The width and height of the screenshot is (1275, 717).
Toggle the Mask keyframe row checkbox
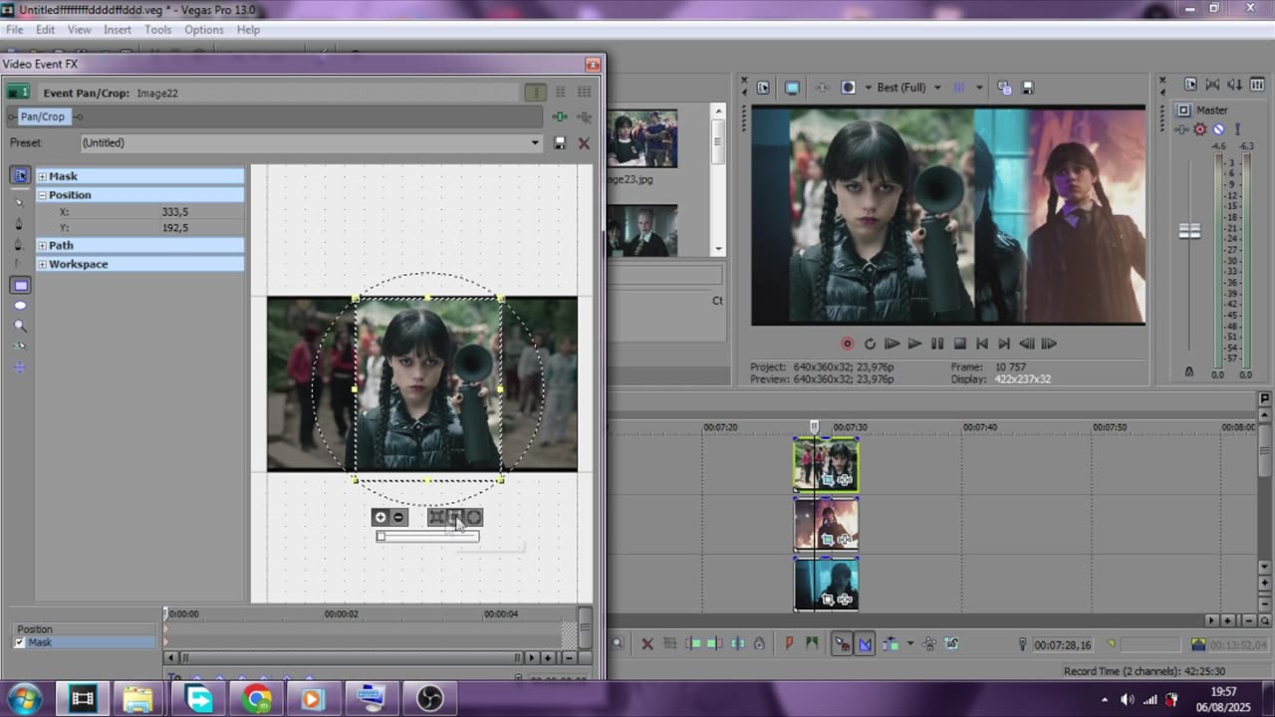point(20,642)
